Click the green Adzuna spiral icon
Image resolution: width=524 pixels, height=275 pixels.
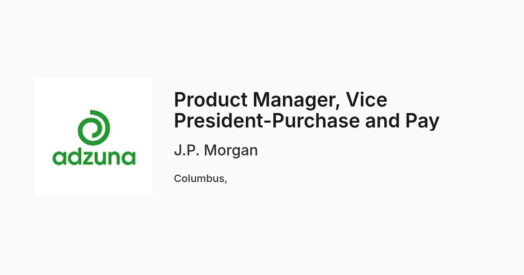pyautogui.click(x=94, y=129)
